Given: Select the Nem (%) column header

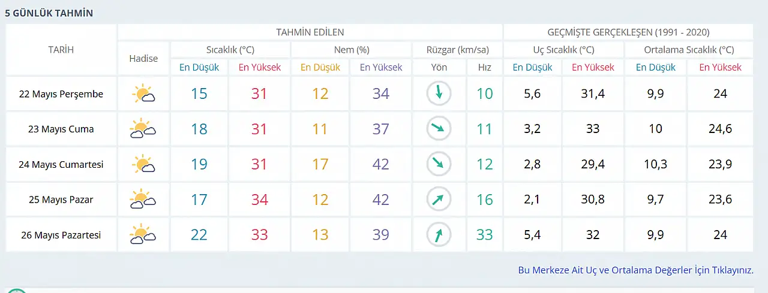Looking at the screenshot, I should pyautogui.click(x=352, y=50).
